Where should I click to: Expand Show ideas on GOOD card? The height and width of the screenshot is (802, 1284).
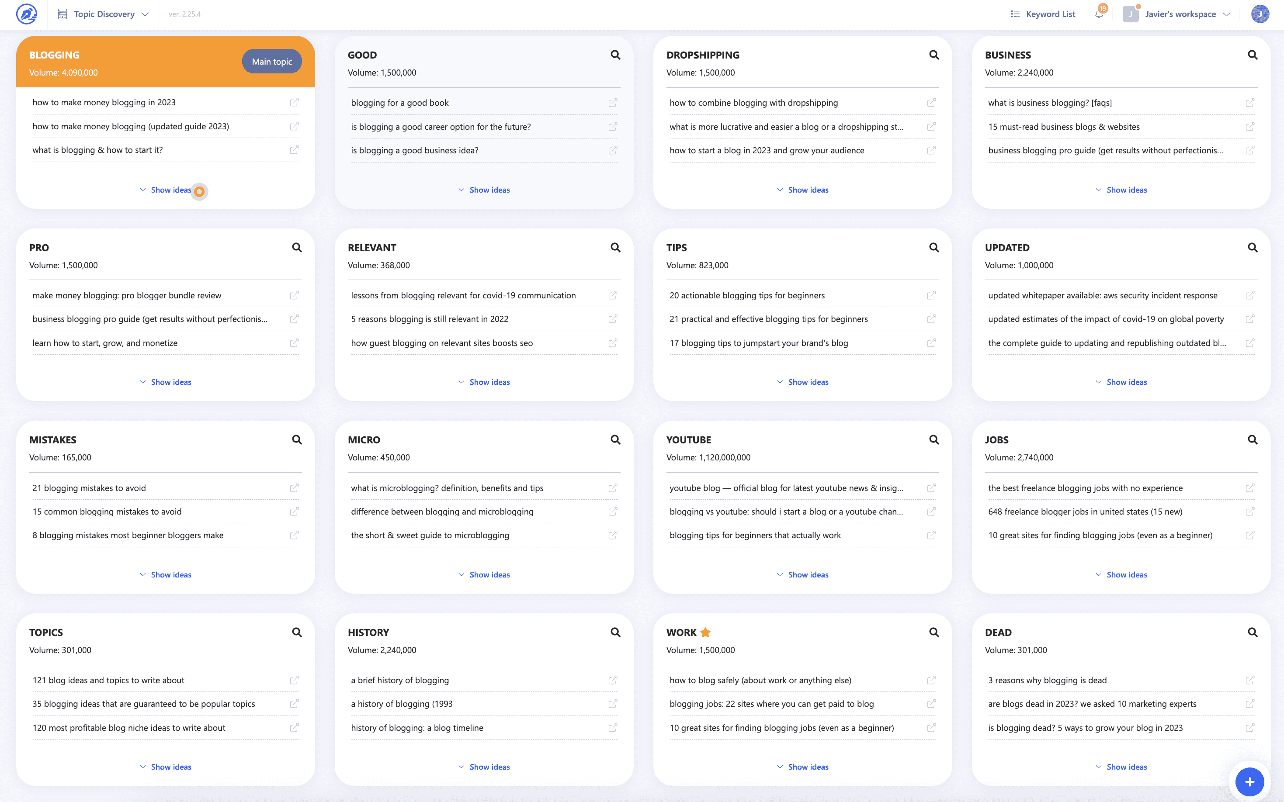point(484,190)
